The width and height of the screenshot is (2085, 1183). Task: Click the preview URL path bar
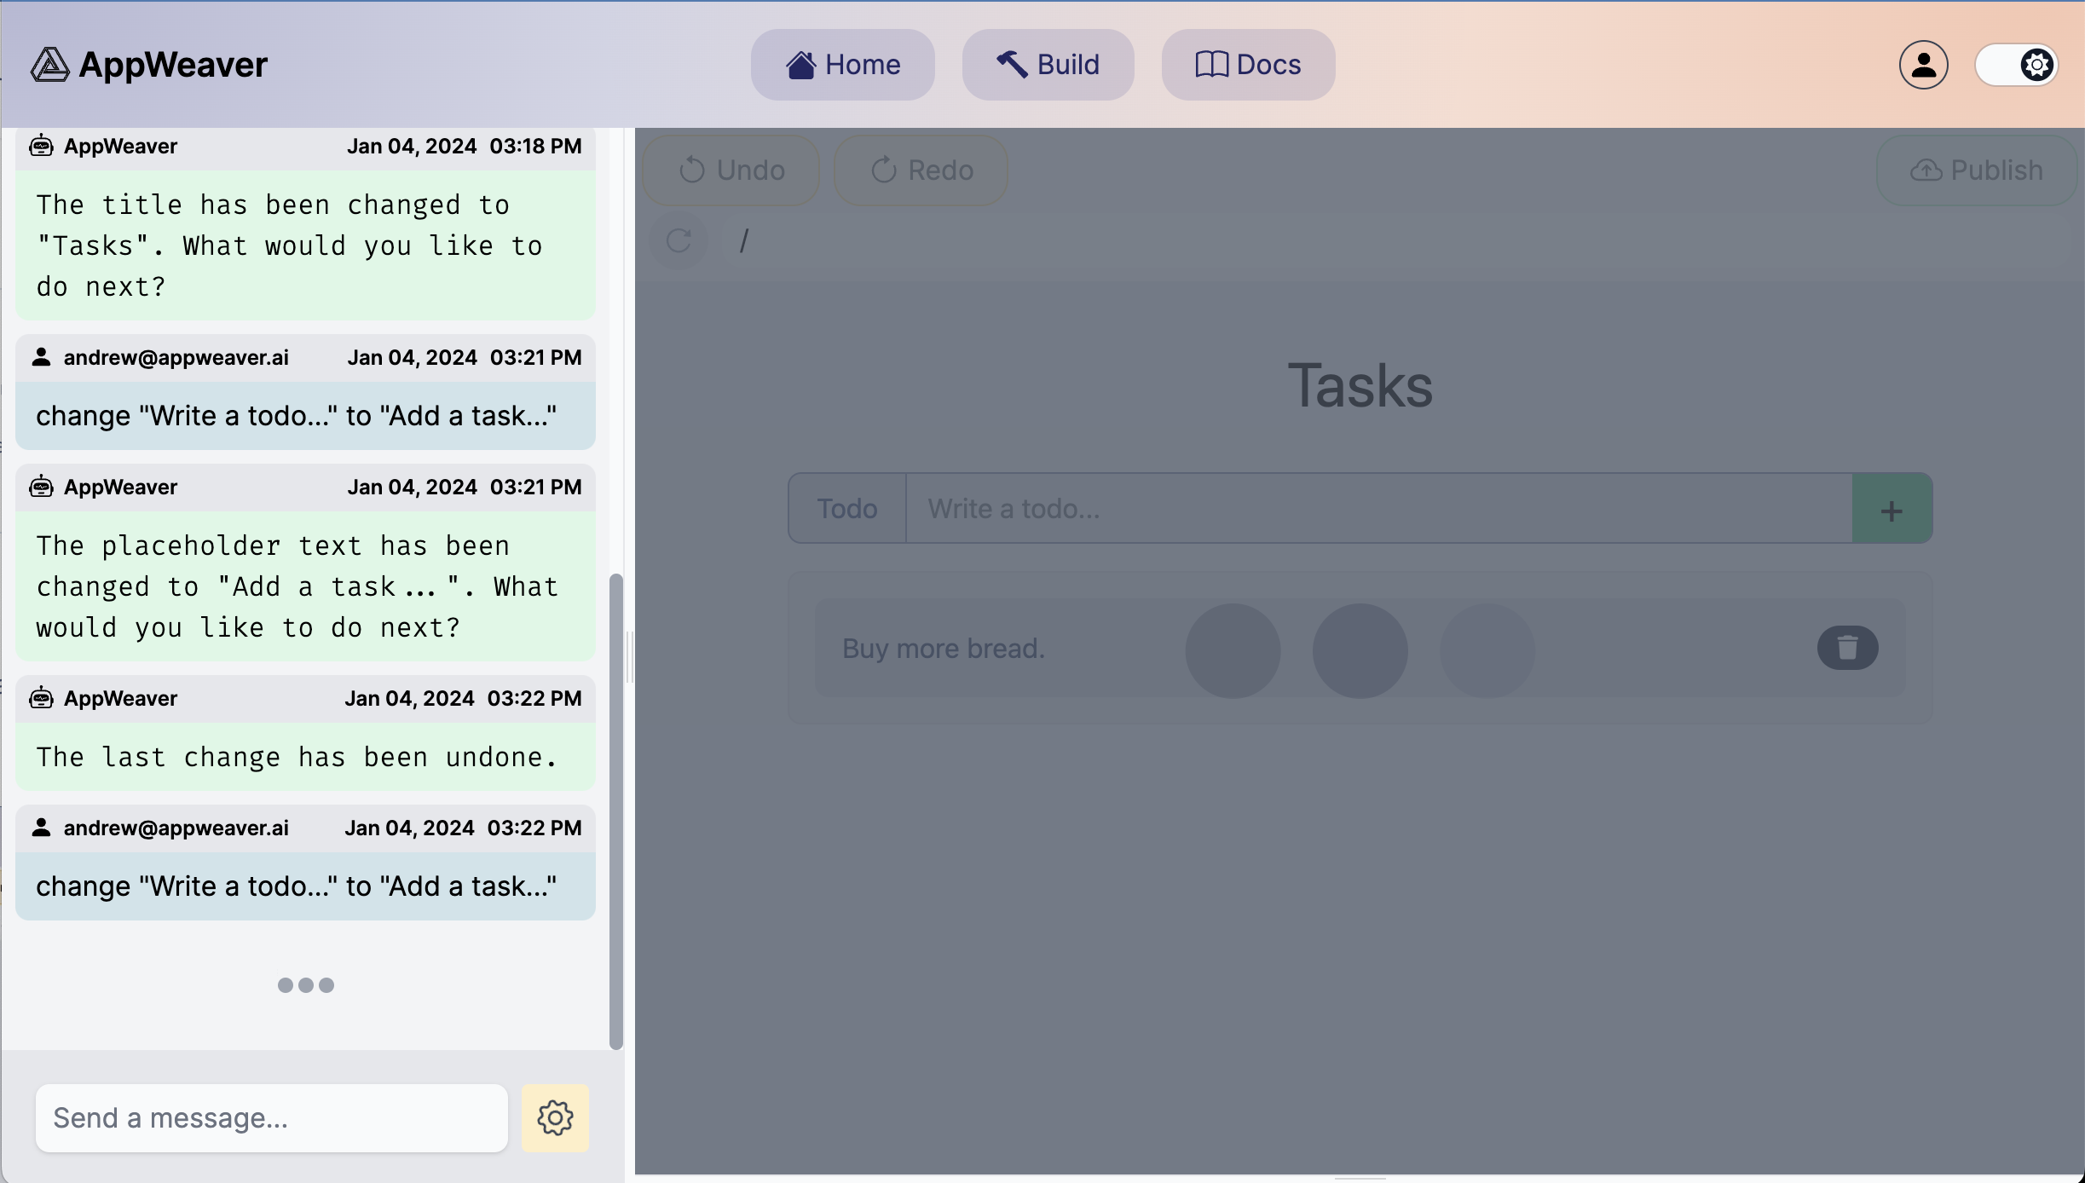click(x=1398, y=241)
